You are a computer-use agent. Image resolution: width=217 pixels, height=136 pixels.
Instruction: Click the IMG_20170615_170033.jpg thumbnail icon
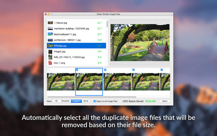50,57
